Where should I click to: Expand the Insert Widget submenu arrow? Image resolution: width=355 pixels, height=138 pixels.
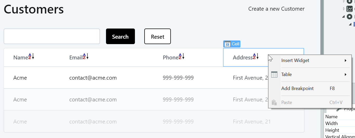click(345, 60)
